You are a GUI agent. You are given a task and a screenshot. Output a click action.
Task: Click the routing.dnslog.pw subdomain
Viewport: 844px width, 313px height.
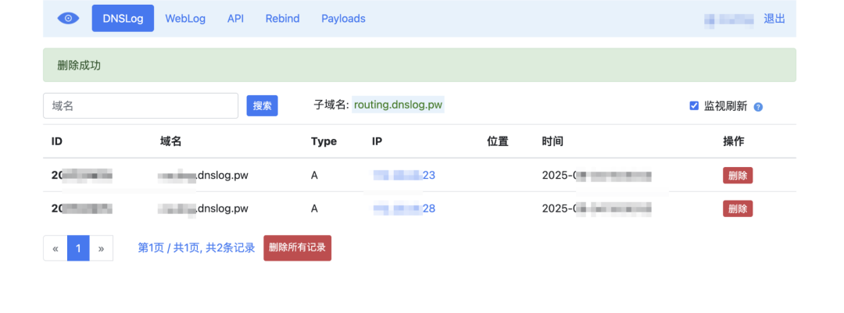tap(399, 105)
